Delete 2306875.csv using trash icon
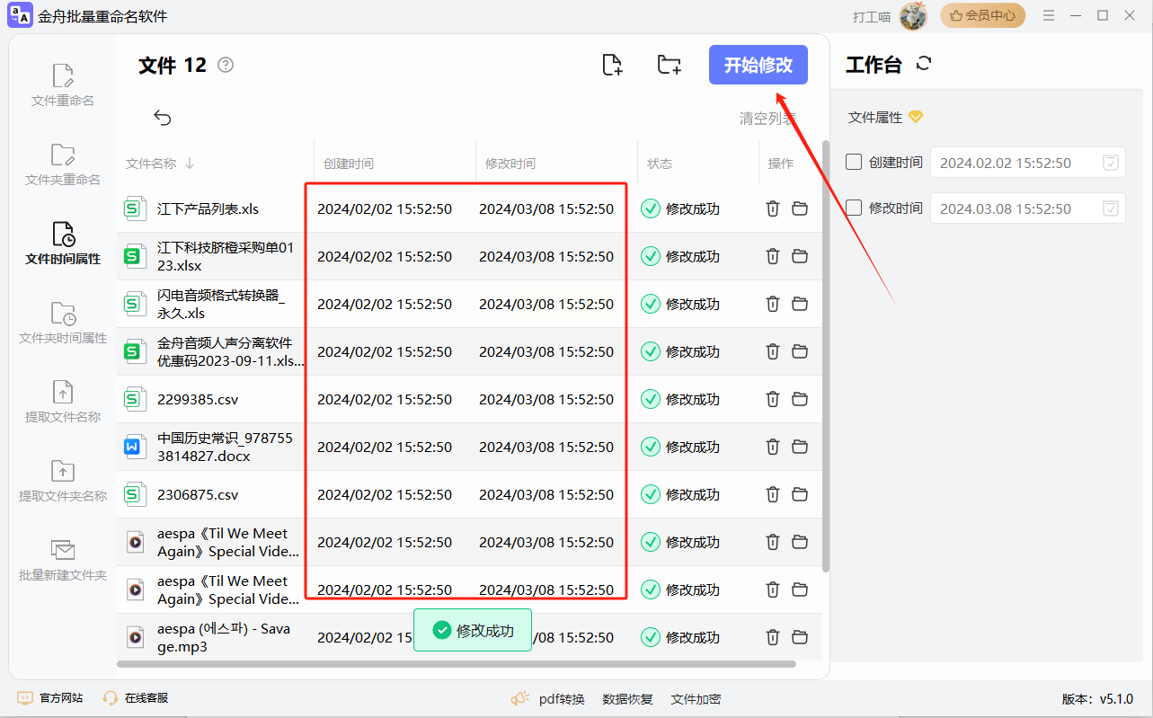 point(772,494)
